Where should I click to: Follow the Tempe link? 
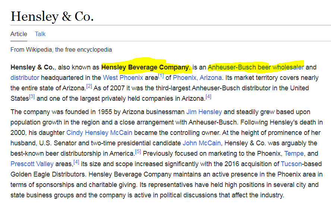(x=294, y=154)
